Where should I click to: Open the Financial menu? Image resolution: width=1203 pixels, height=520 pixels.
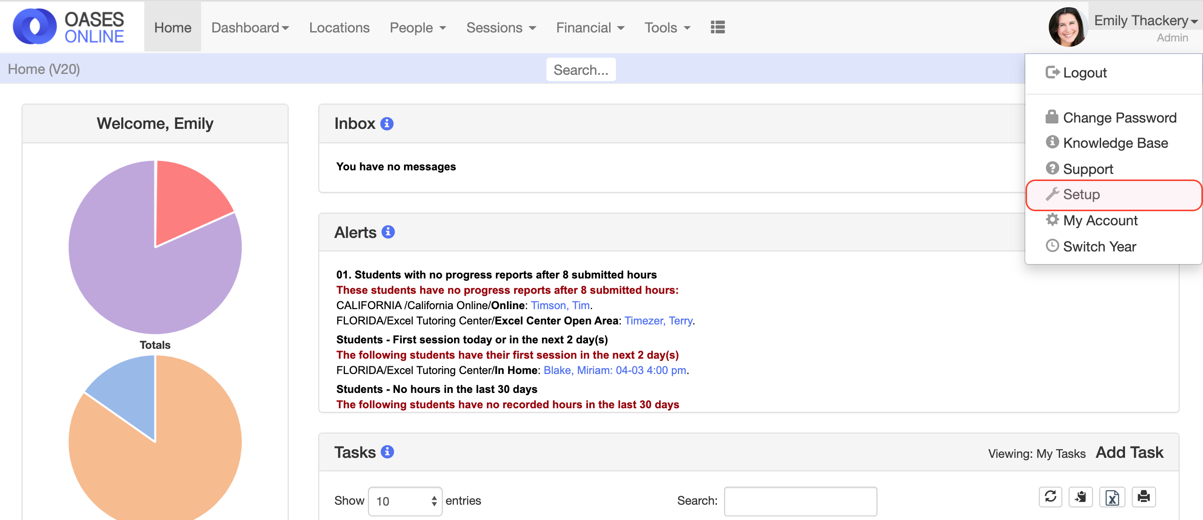pos(590,28)
